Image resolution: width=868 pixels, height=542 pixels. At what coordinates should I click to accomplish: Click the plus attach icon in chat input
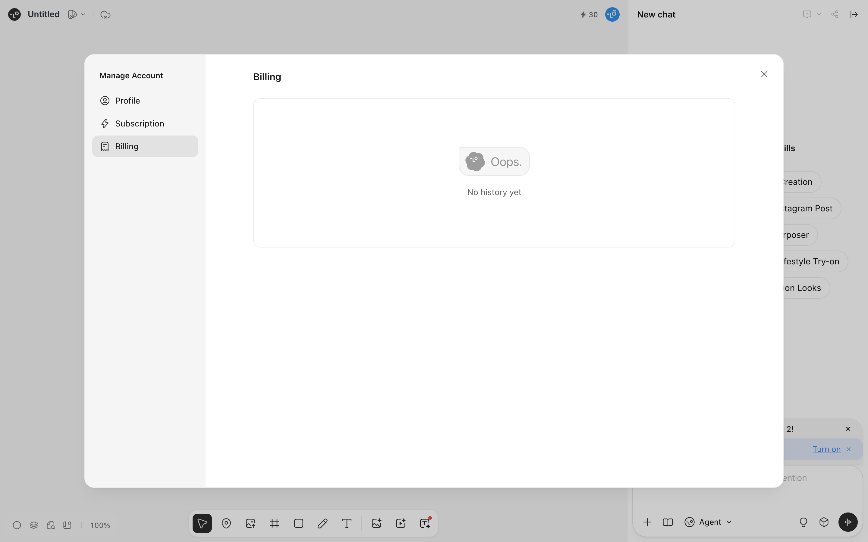(x=647, y=522)
